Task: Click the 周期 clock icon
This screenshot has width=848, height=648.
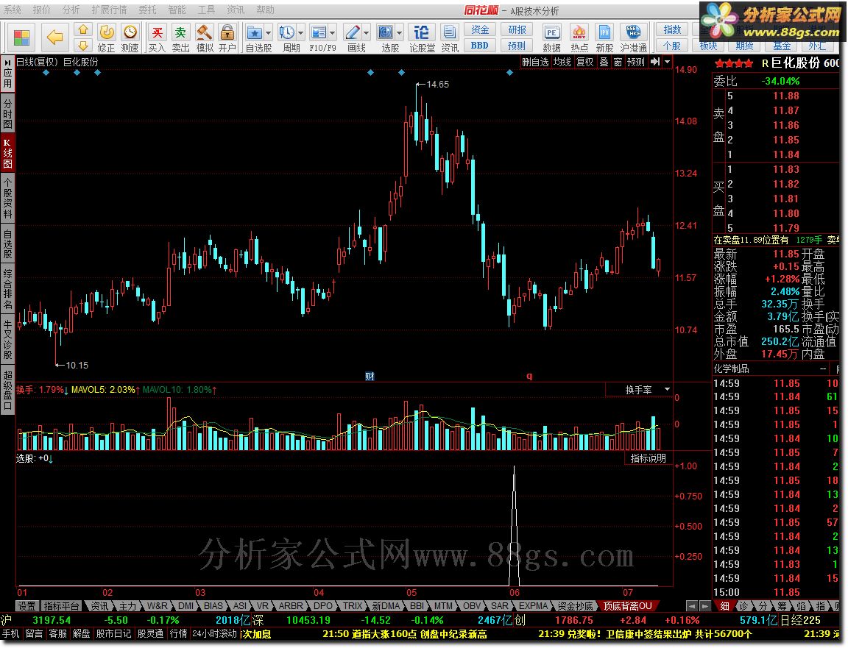Action: (x=286, y=32)
